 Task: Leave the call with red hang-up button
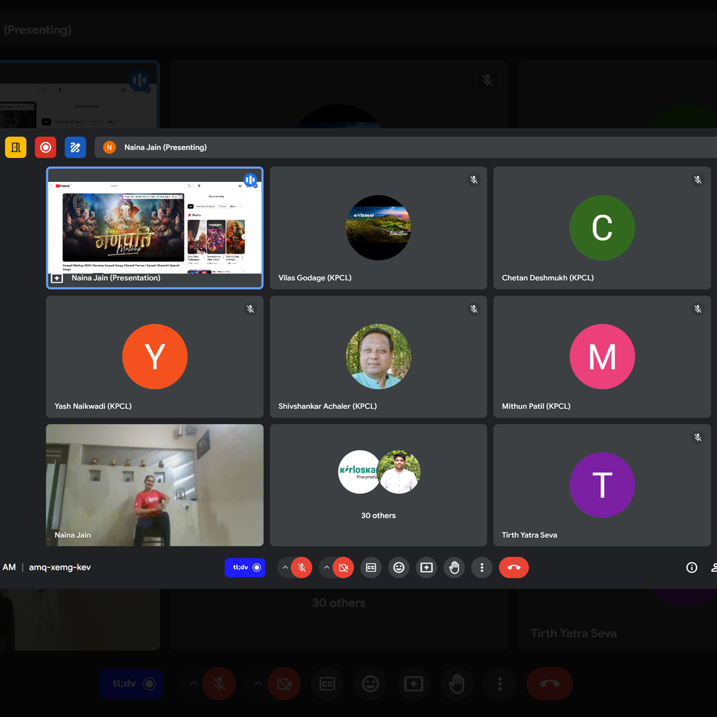click(514, 568)
